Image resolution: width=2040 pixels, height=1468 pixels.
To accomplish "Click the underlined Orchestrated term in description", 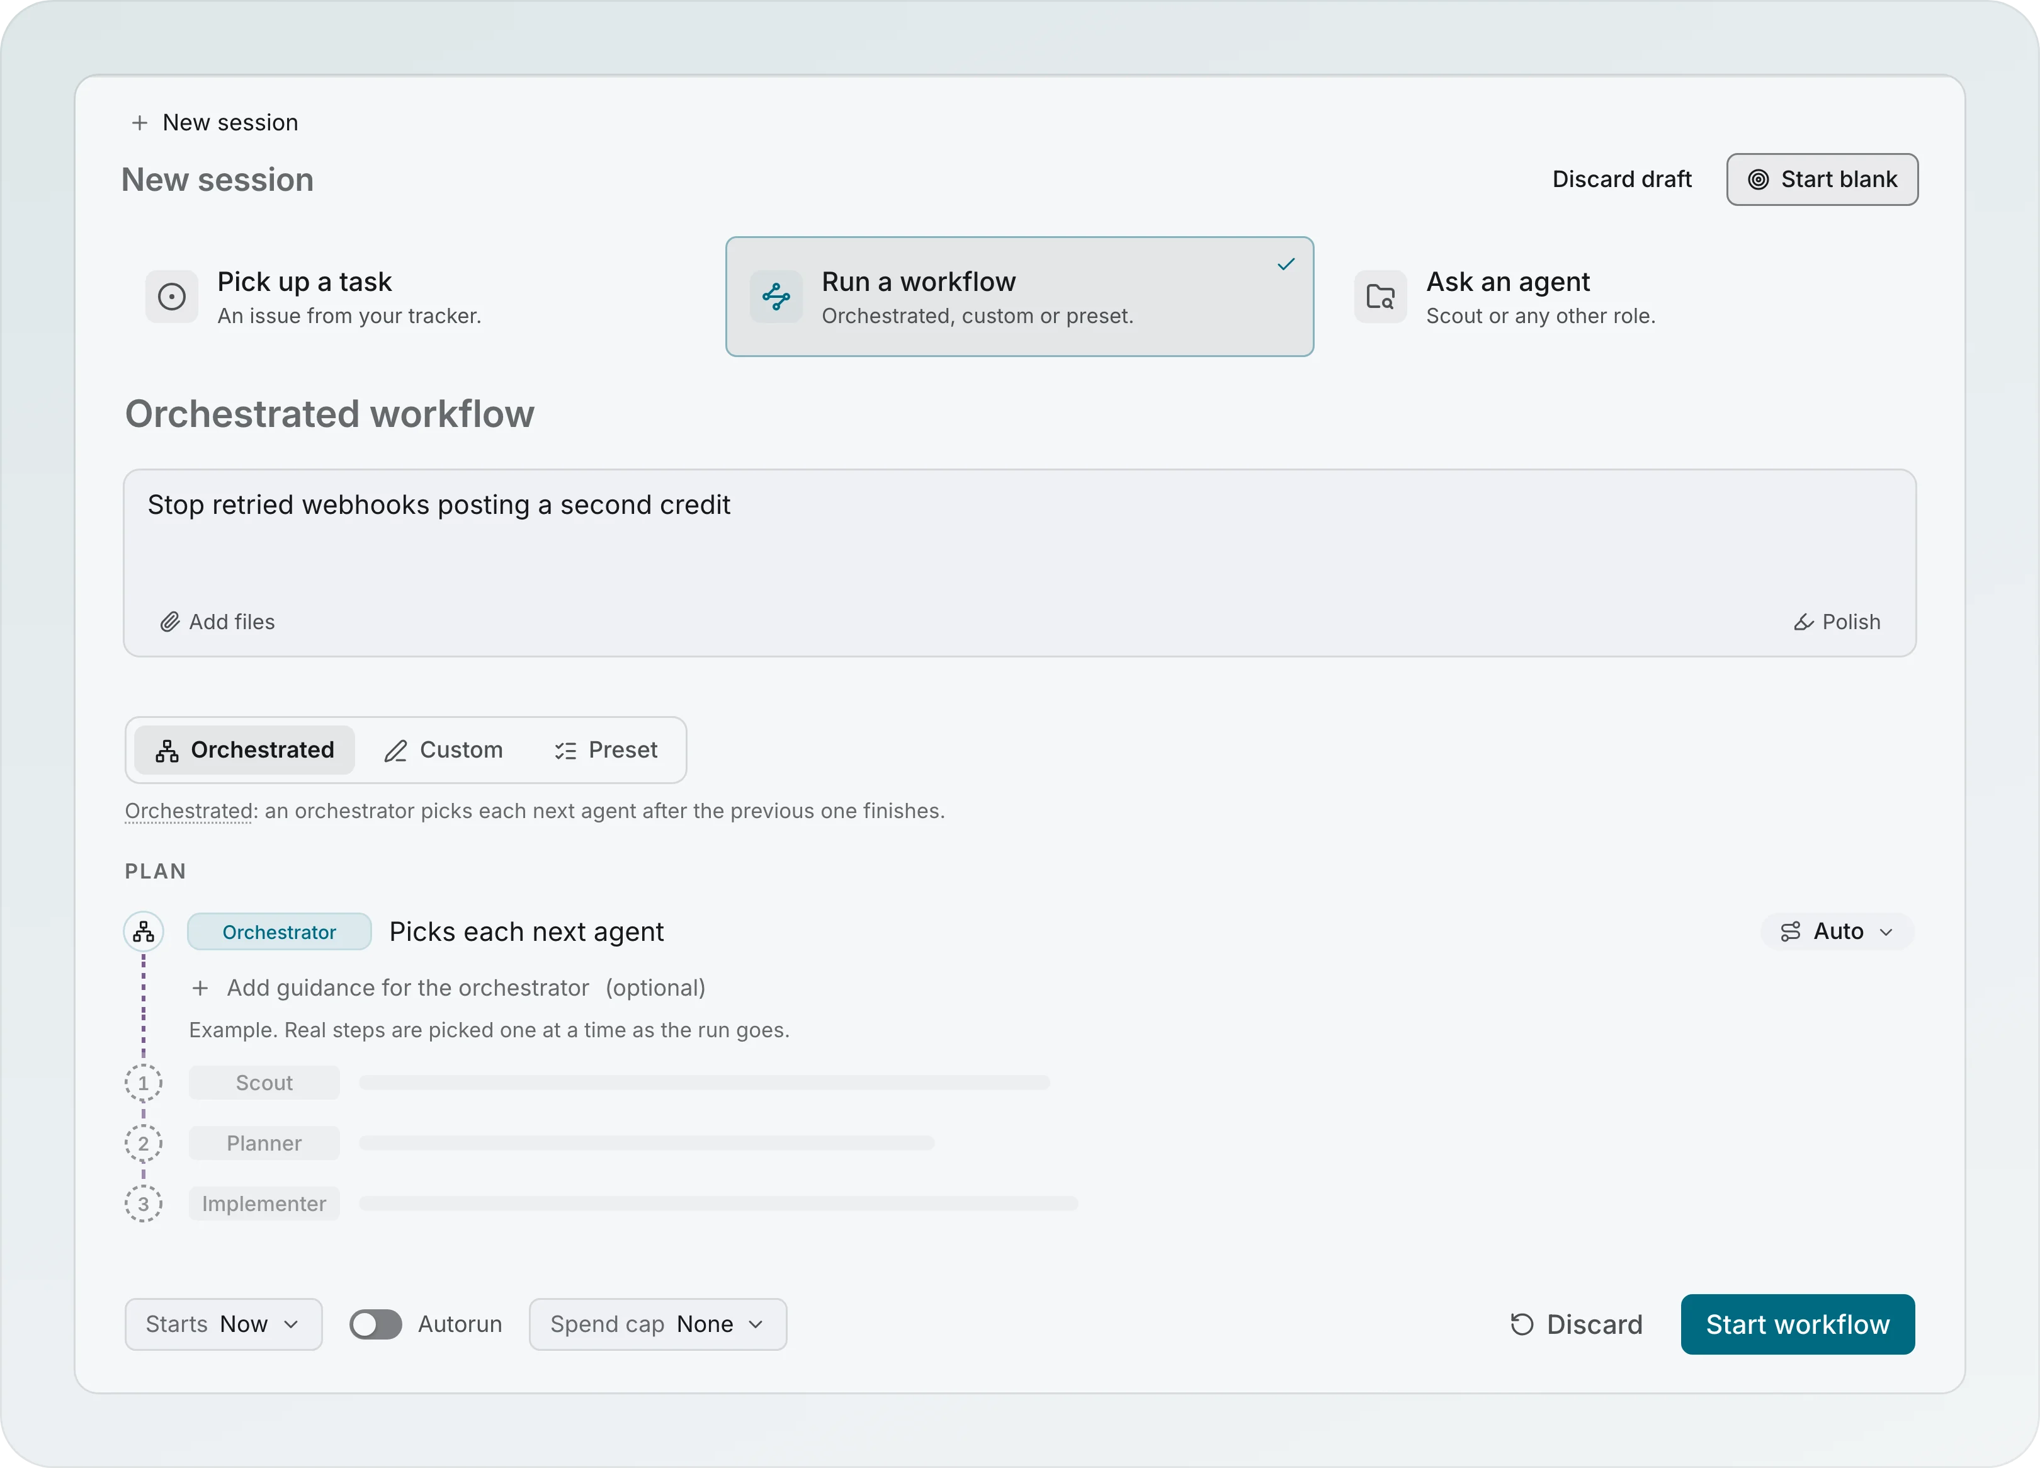I will pos(189,811).
